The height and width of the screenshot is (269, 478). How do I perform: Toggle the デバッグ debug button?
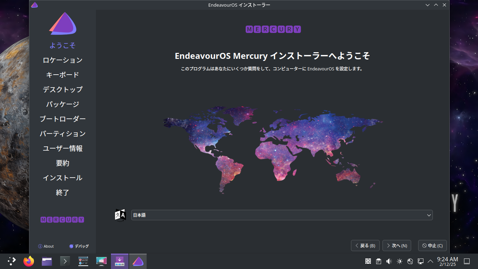tap(79, 246)
